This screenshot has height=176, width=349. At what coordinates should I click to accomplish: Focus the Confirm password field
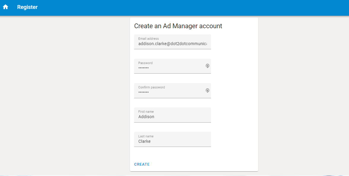[172, 91]
